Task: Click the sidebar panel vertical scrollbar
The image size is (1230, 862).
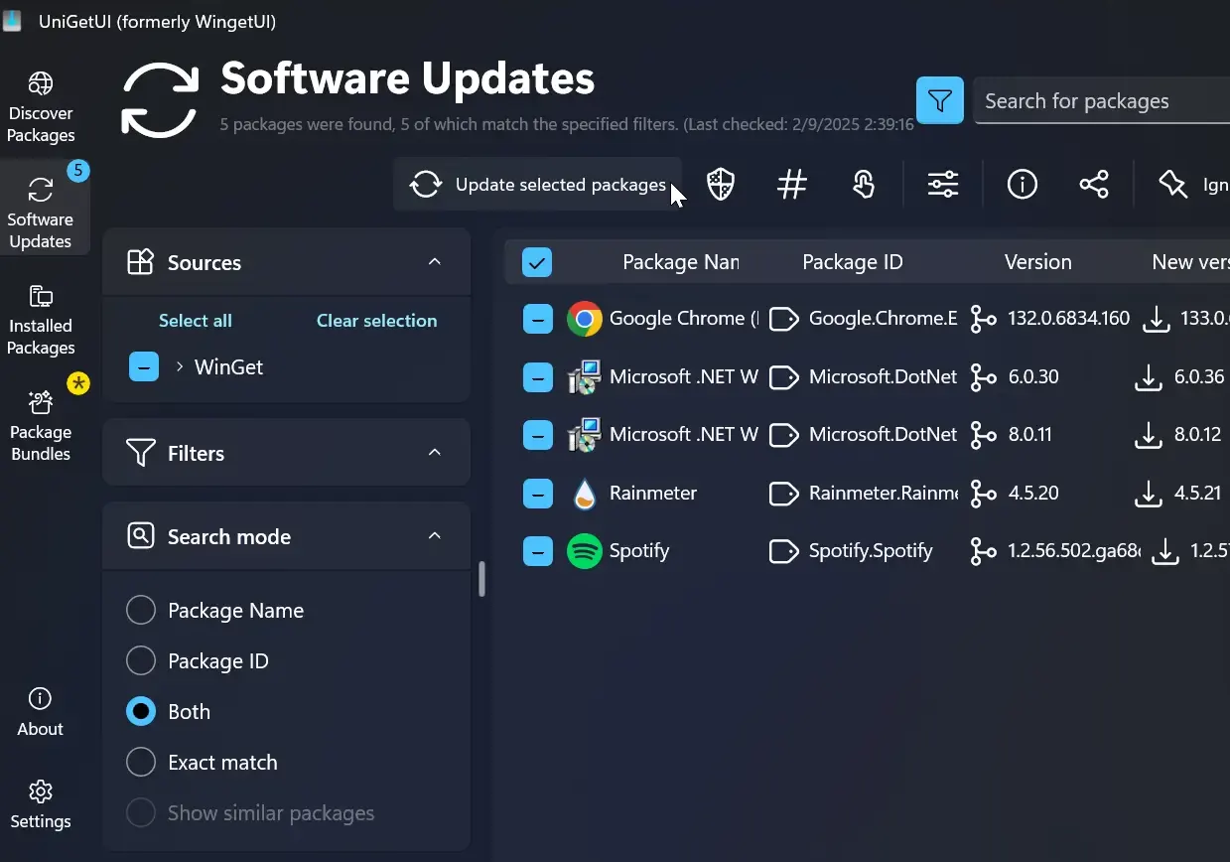Action: tap(482, 579)
